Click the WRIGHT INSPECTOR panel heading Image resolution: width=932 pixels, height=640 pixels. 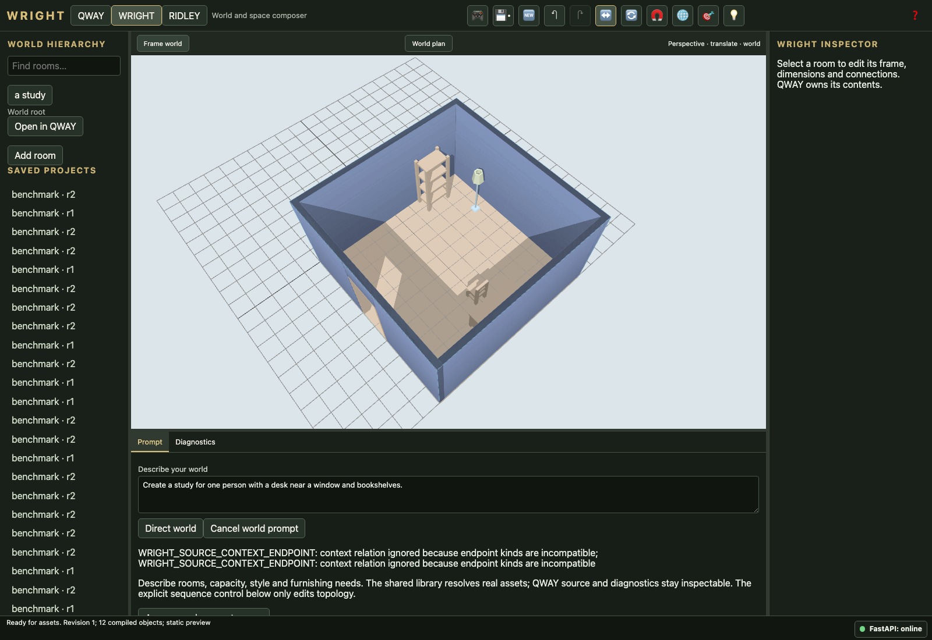click(x=827, y=44)
